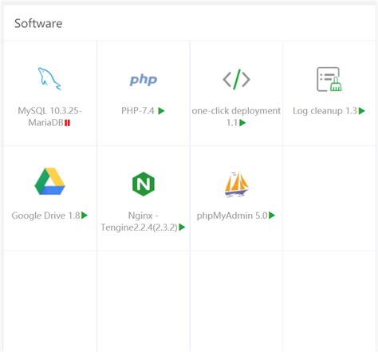Open the PHP-7.4 label link
Viewport: 378px width, 352px height.
[138, 111]
